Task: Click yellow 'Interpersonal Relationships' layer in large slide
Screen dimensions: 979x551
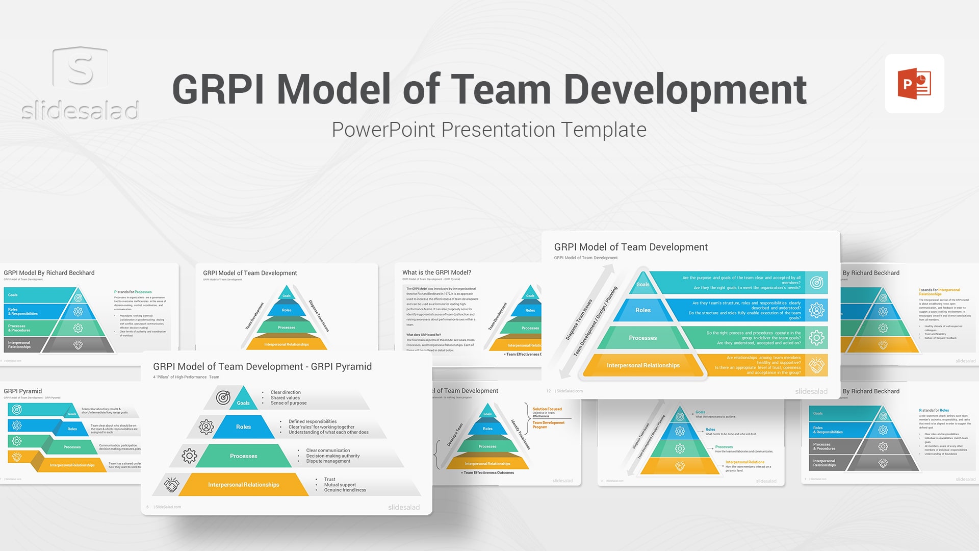Action: coord(643,365)
